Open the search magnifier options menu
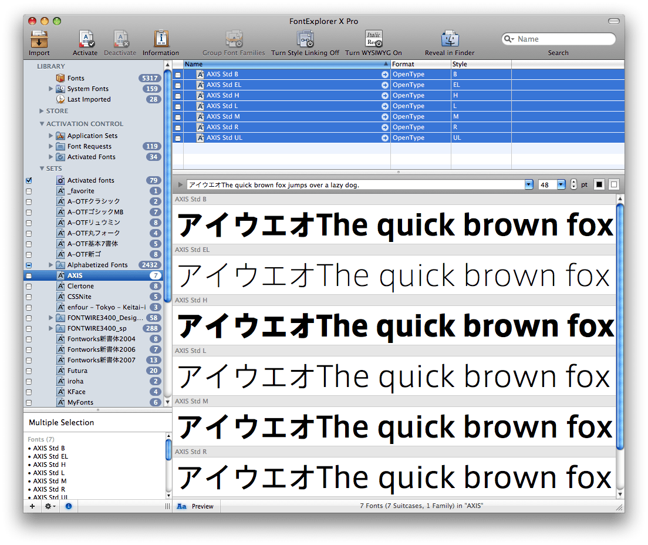 [509, 39]
